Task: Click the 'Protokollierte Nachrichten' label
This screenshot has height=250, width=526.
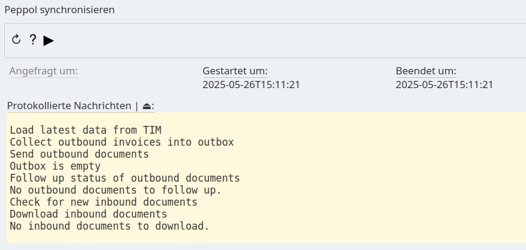Action: pos(69,106)
